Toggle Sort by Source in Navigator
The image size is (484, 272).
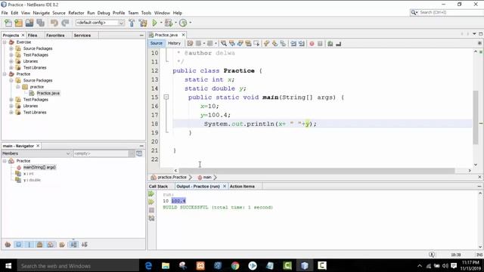coord(84,245)
